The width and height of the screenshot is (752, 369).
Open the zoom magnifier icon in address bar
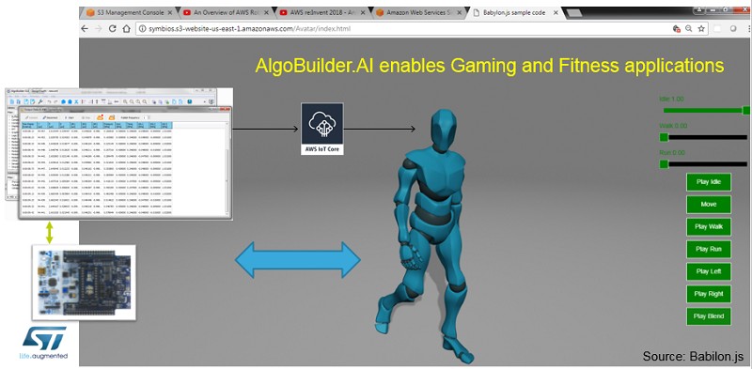click(689, 29)
